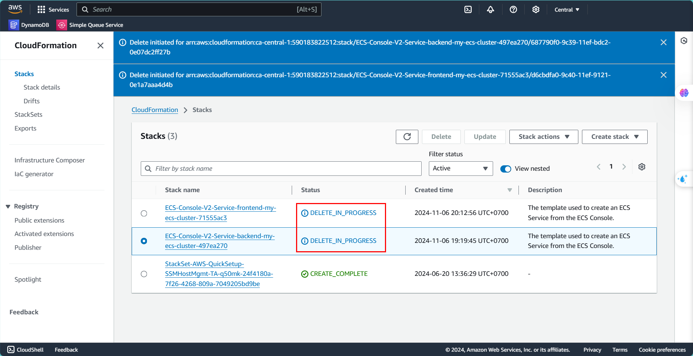Open the Privacy footer link
693x356 pixels.
coord(592,349)
